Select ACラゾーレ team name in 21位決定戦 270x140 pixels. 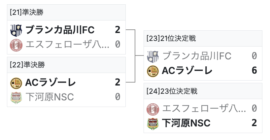(x=187, y=71)
